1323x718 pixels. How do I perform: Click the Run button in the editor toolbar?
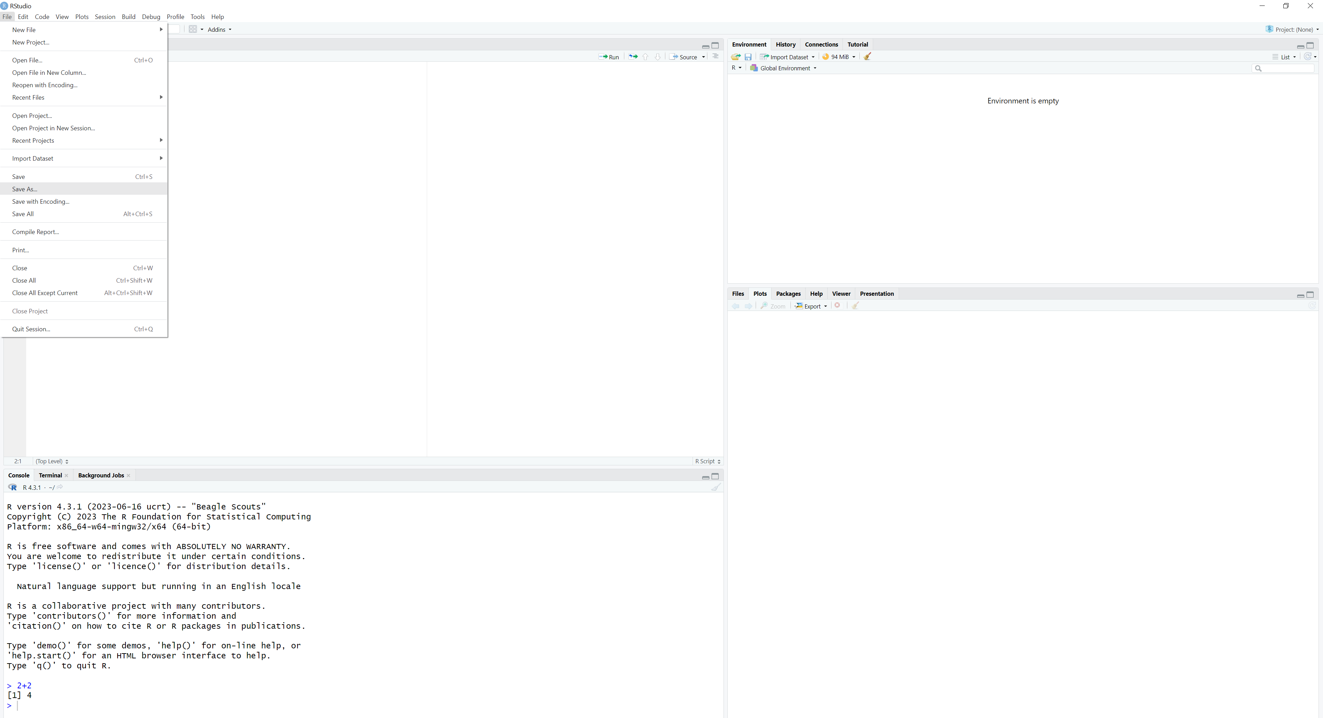609,57
